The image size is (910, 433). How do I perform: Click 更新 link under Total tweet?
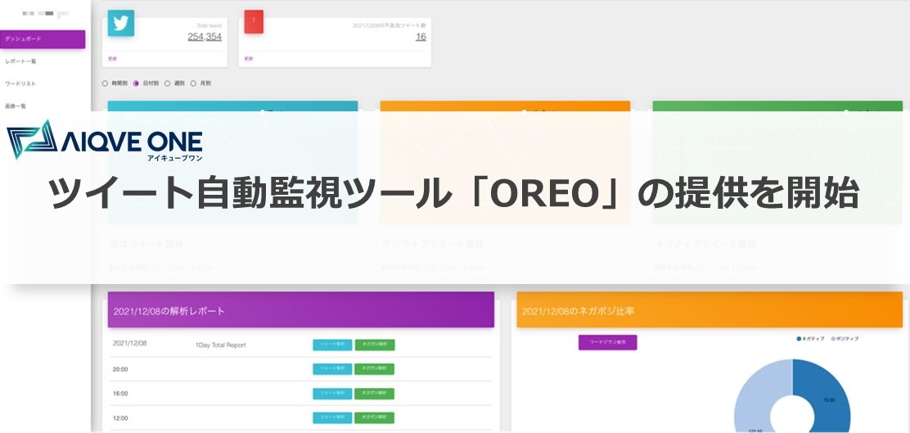[x=112, y=59]
